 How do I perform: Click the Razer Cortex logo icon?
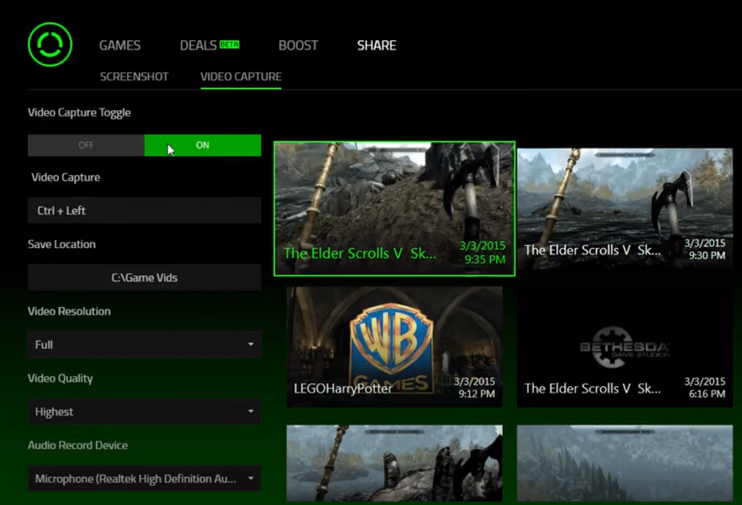click(x=49, y=44)
